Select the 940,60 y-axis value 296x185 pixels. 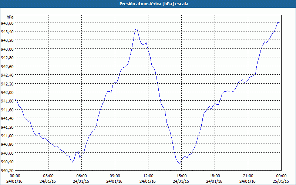(x=7, y=153)
